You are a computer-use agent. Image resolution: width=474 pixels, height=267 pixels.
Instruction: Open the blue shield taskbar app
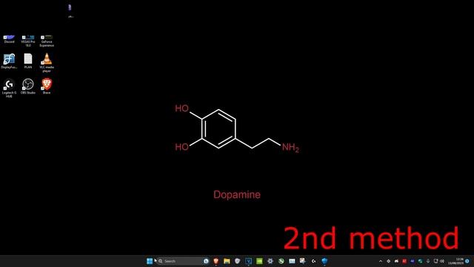click(324, 261)
